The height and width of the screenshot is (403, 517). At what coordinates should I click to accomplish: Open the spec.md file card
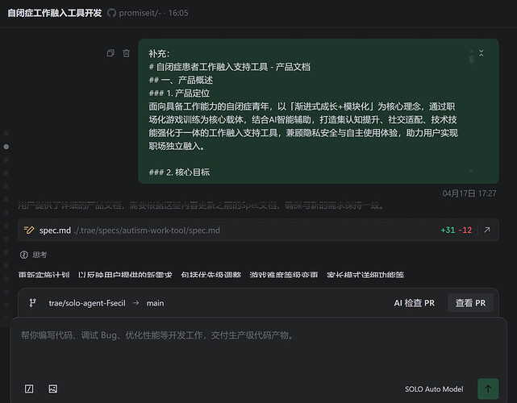(258, 230)
